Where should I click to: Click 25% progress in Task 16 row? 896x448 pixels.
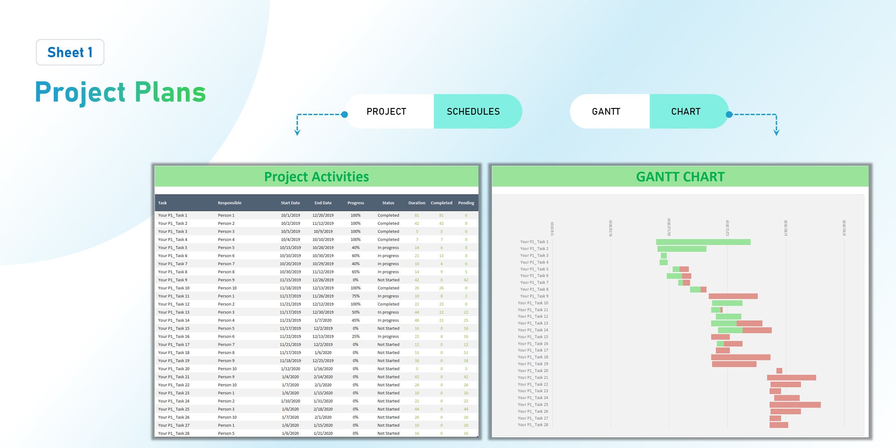pyautogui.click(x=356, y=336)
